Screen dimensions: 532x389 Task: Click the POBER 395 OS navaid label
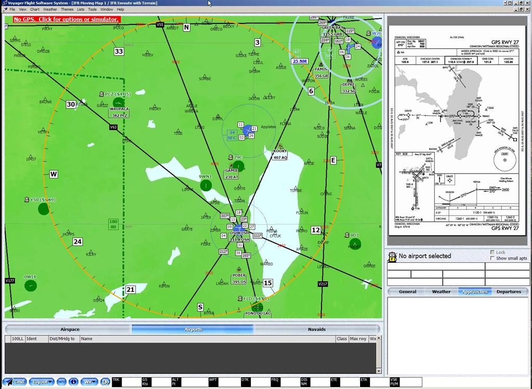coord(239,279)
